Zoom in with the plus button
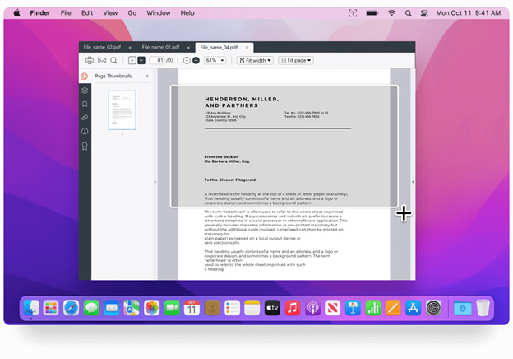 pyautogui.click(x=187, y=61)
